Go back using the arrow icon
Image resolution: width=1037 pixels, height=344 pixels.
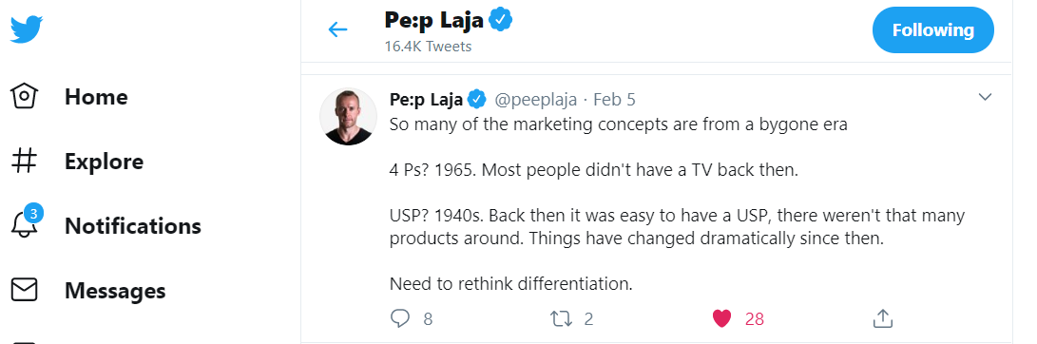(338, 29)
